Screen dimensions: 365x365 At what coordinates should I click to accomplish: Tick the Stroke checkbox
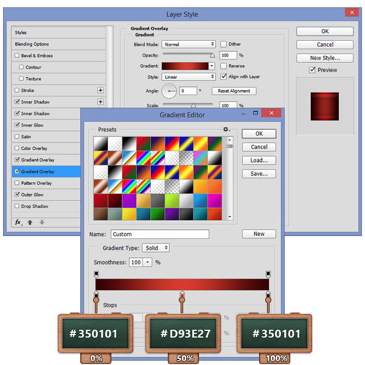[x=17, y=90]
